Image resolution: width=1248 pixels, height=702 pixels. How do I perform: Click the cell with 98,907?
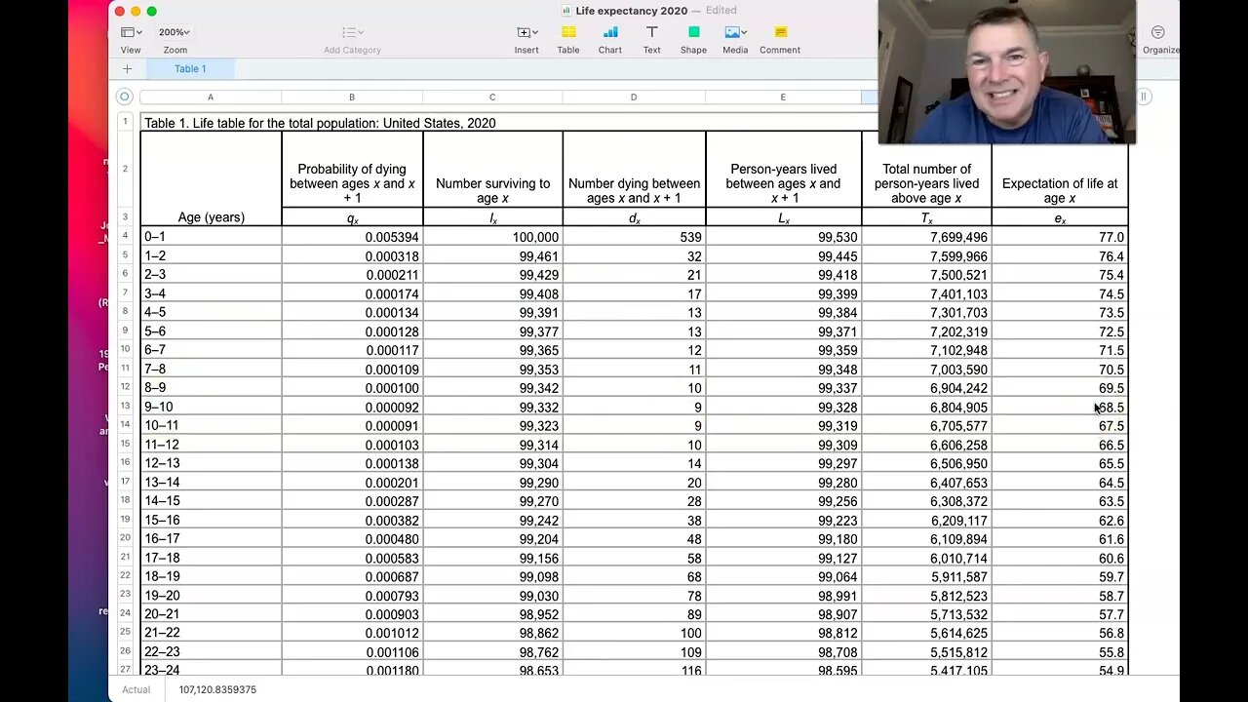[x=783, y=614]
